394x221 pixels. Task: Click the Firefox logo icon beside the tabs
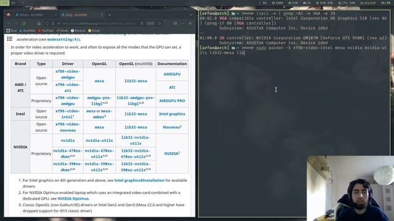8,15
